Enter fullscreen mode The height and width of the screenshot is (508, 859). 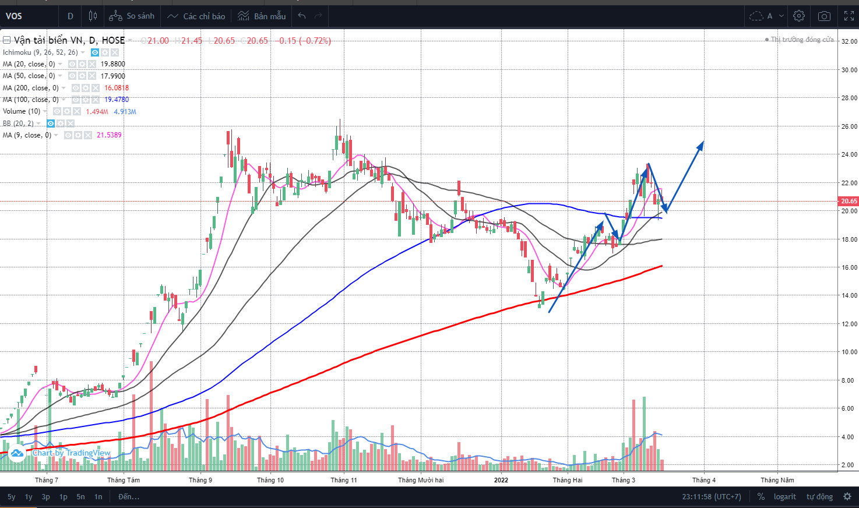click(849, 16)
